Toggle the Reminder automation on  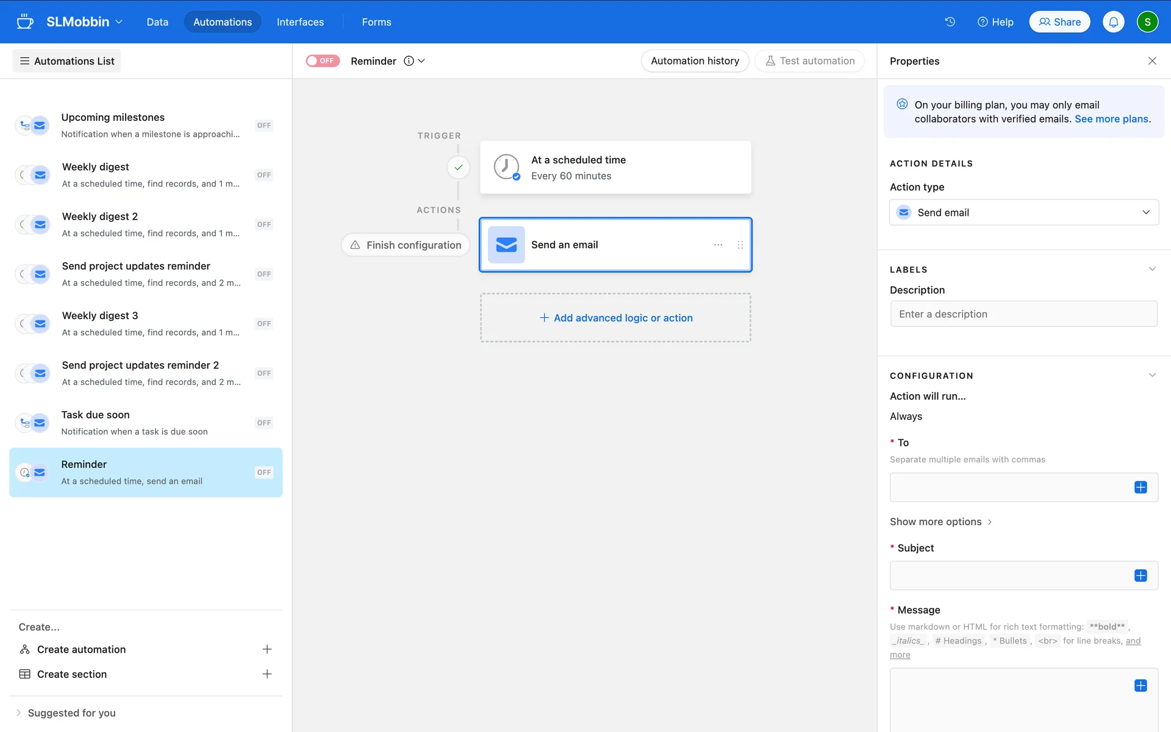[x=323, y=61]
